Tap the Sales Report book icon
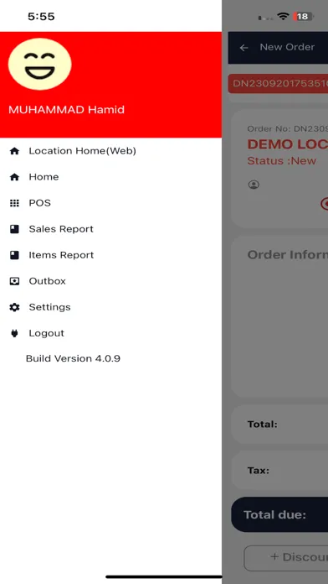This screenshot has width=328, height=584. point(14,229)
